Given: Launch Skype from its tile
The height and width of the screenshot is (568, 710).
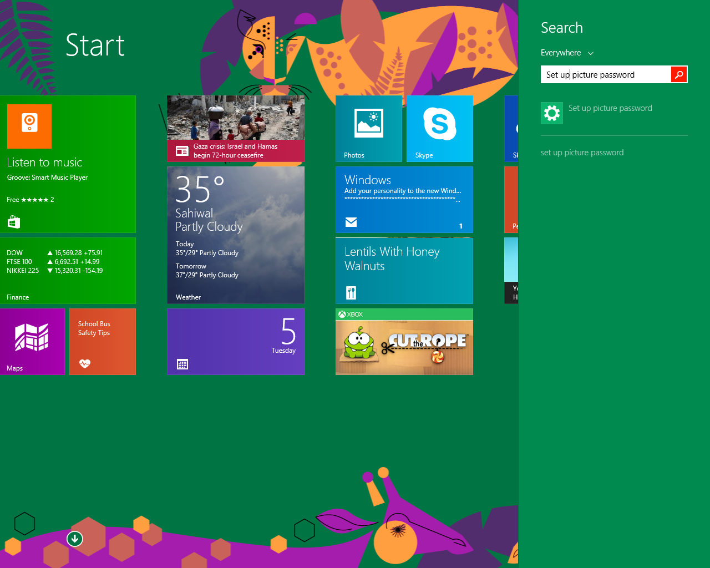Looking at the screenshot, I should (x=439, y=128).
